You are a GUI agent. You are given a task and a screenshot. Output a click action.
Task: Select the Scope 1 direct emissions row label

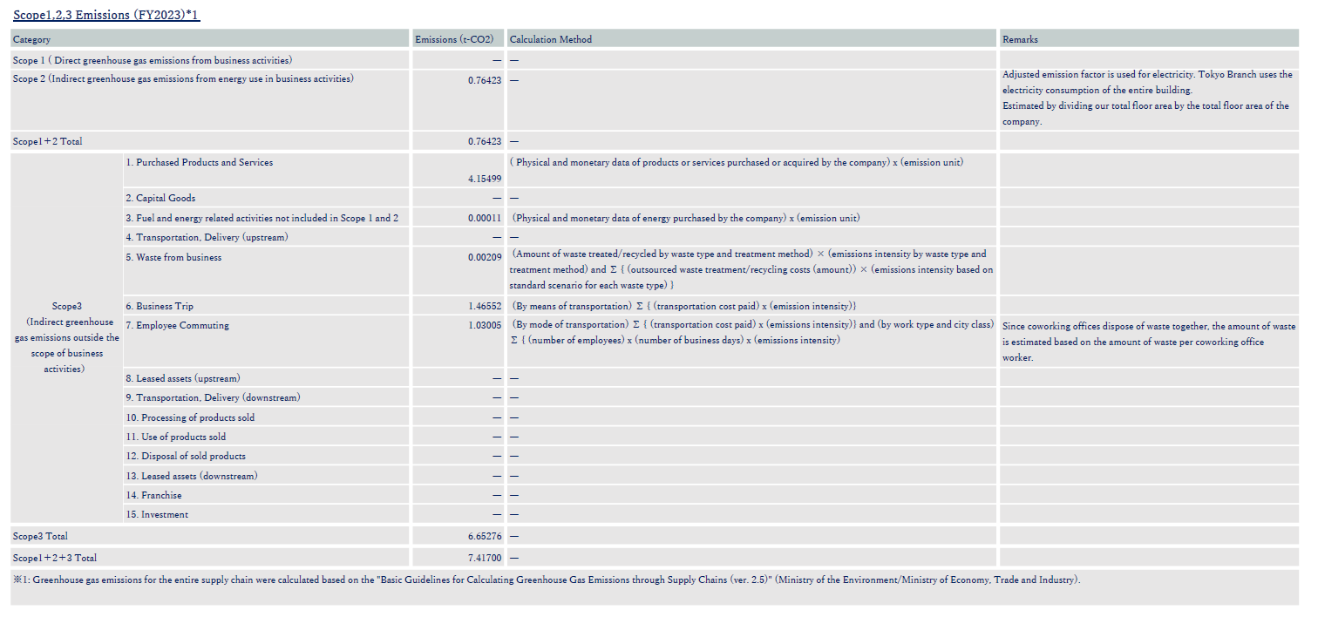point(153,60)
